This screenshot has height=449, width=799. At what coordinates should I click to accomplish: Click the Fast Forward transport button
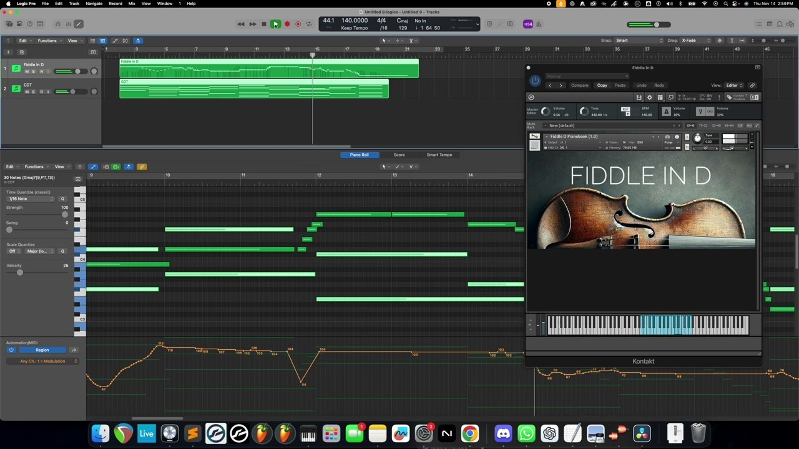(252, 24)
